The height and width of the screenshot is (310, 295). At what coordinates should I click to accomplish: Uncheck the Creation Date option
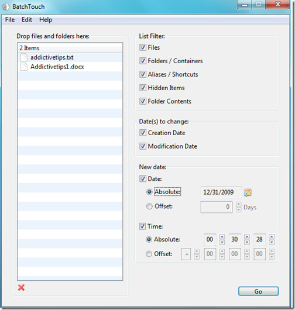pyautogui.click(x=143, y=133)
